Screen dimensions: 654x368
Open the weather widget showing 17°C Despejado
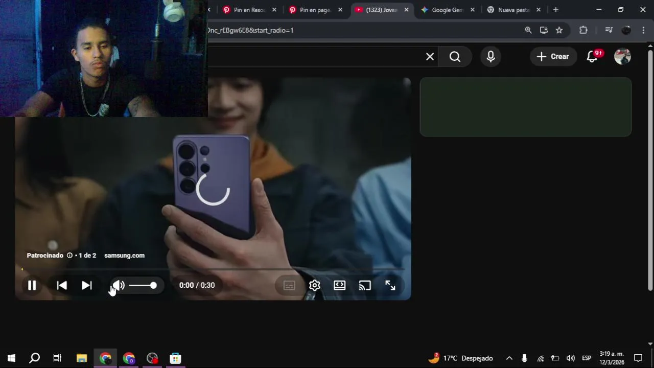coord(460,358)
